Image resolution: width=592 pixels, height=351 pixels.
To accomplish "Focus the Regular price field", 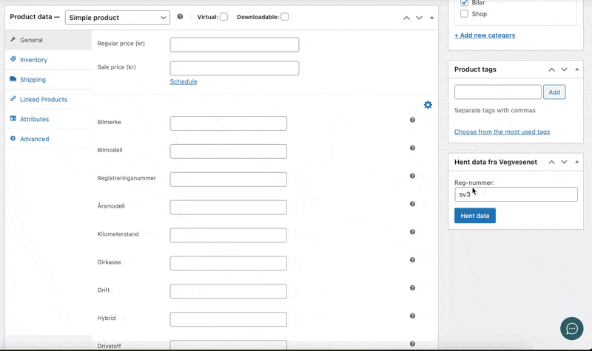I will [x=235, y=44].
